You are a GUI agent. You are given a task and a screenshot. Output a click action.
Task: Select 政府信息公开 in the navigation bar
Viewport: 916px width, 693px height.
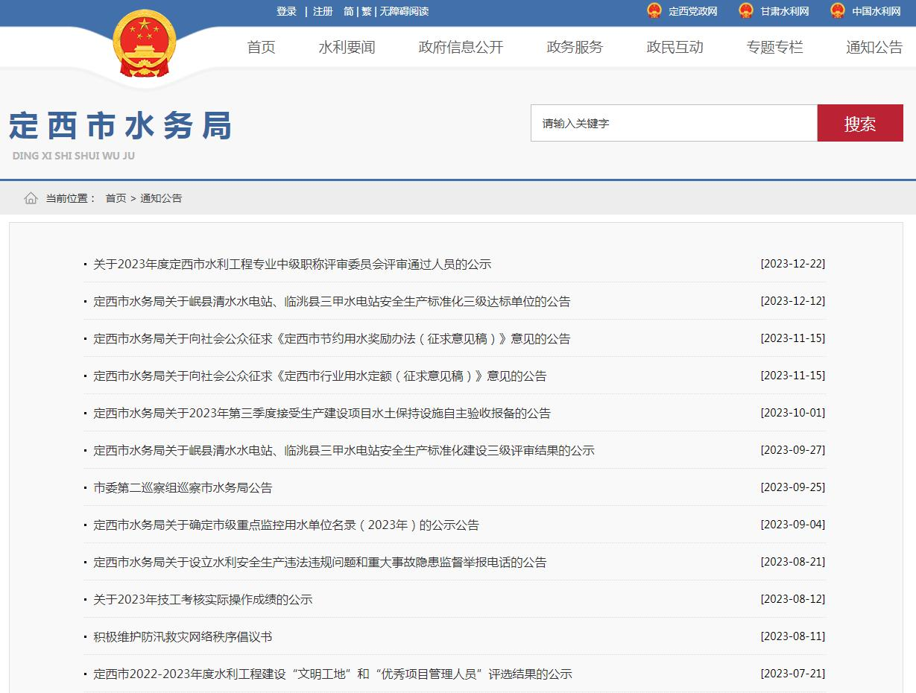click(461, 47)
